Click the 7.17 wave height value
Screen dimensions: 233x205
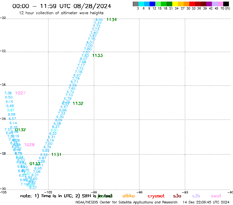(81, 65)
